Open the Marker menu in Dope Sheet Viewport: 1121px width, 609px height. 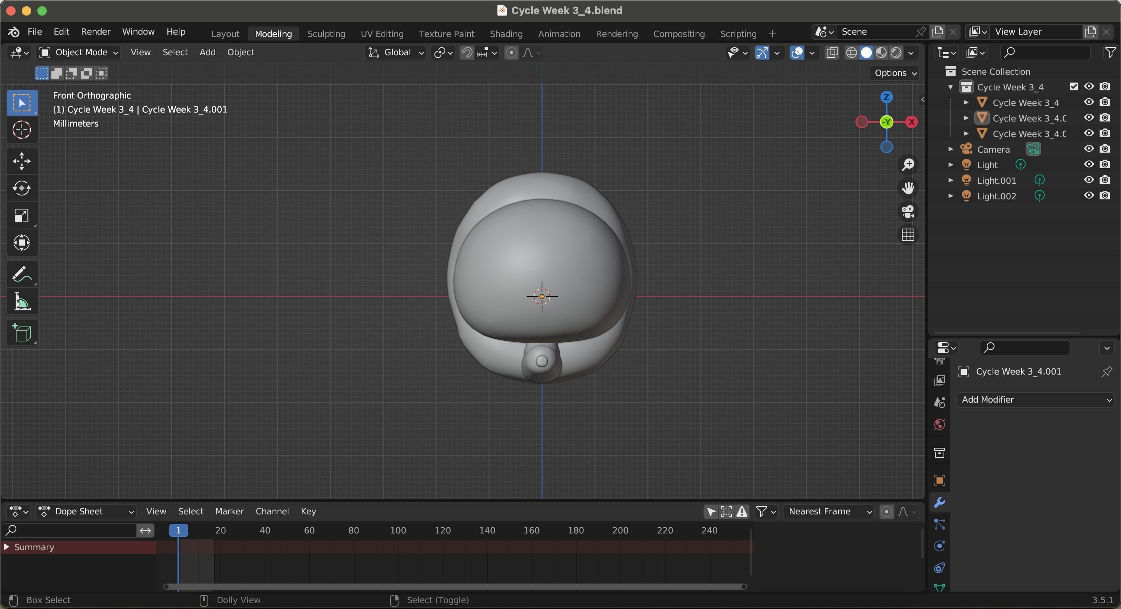tap(229, 511)
